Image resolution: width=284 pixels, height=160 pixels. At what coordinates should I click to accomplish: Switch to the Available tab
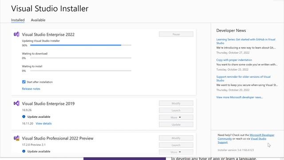pyautogui.click(x=38, y=20)
